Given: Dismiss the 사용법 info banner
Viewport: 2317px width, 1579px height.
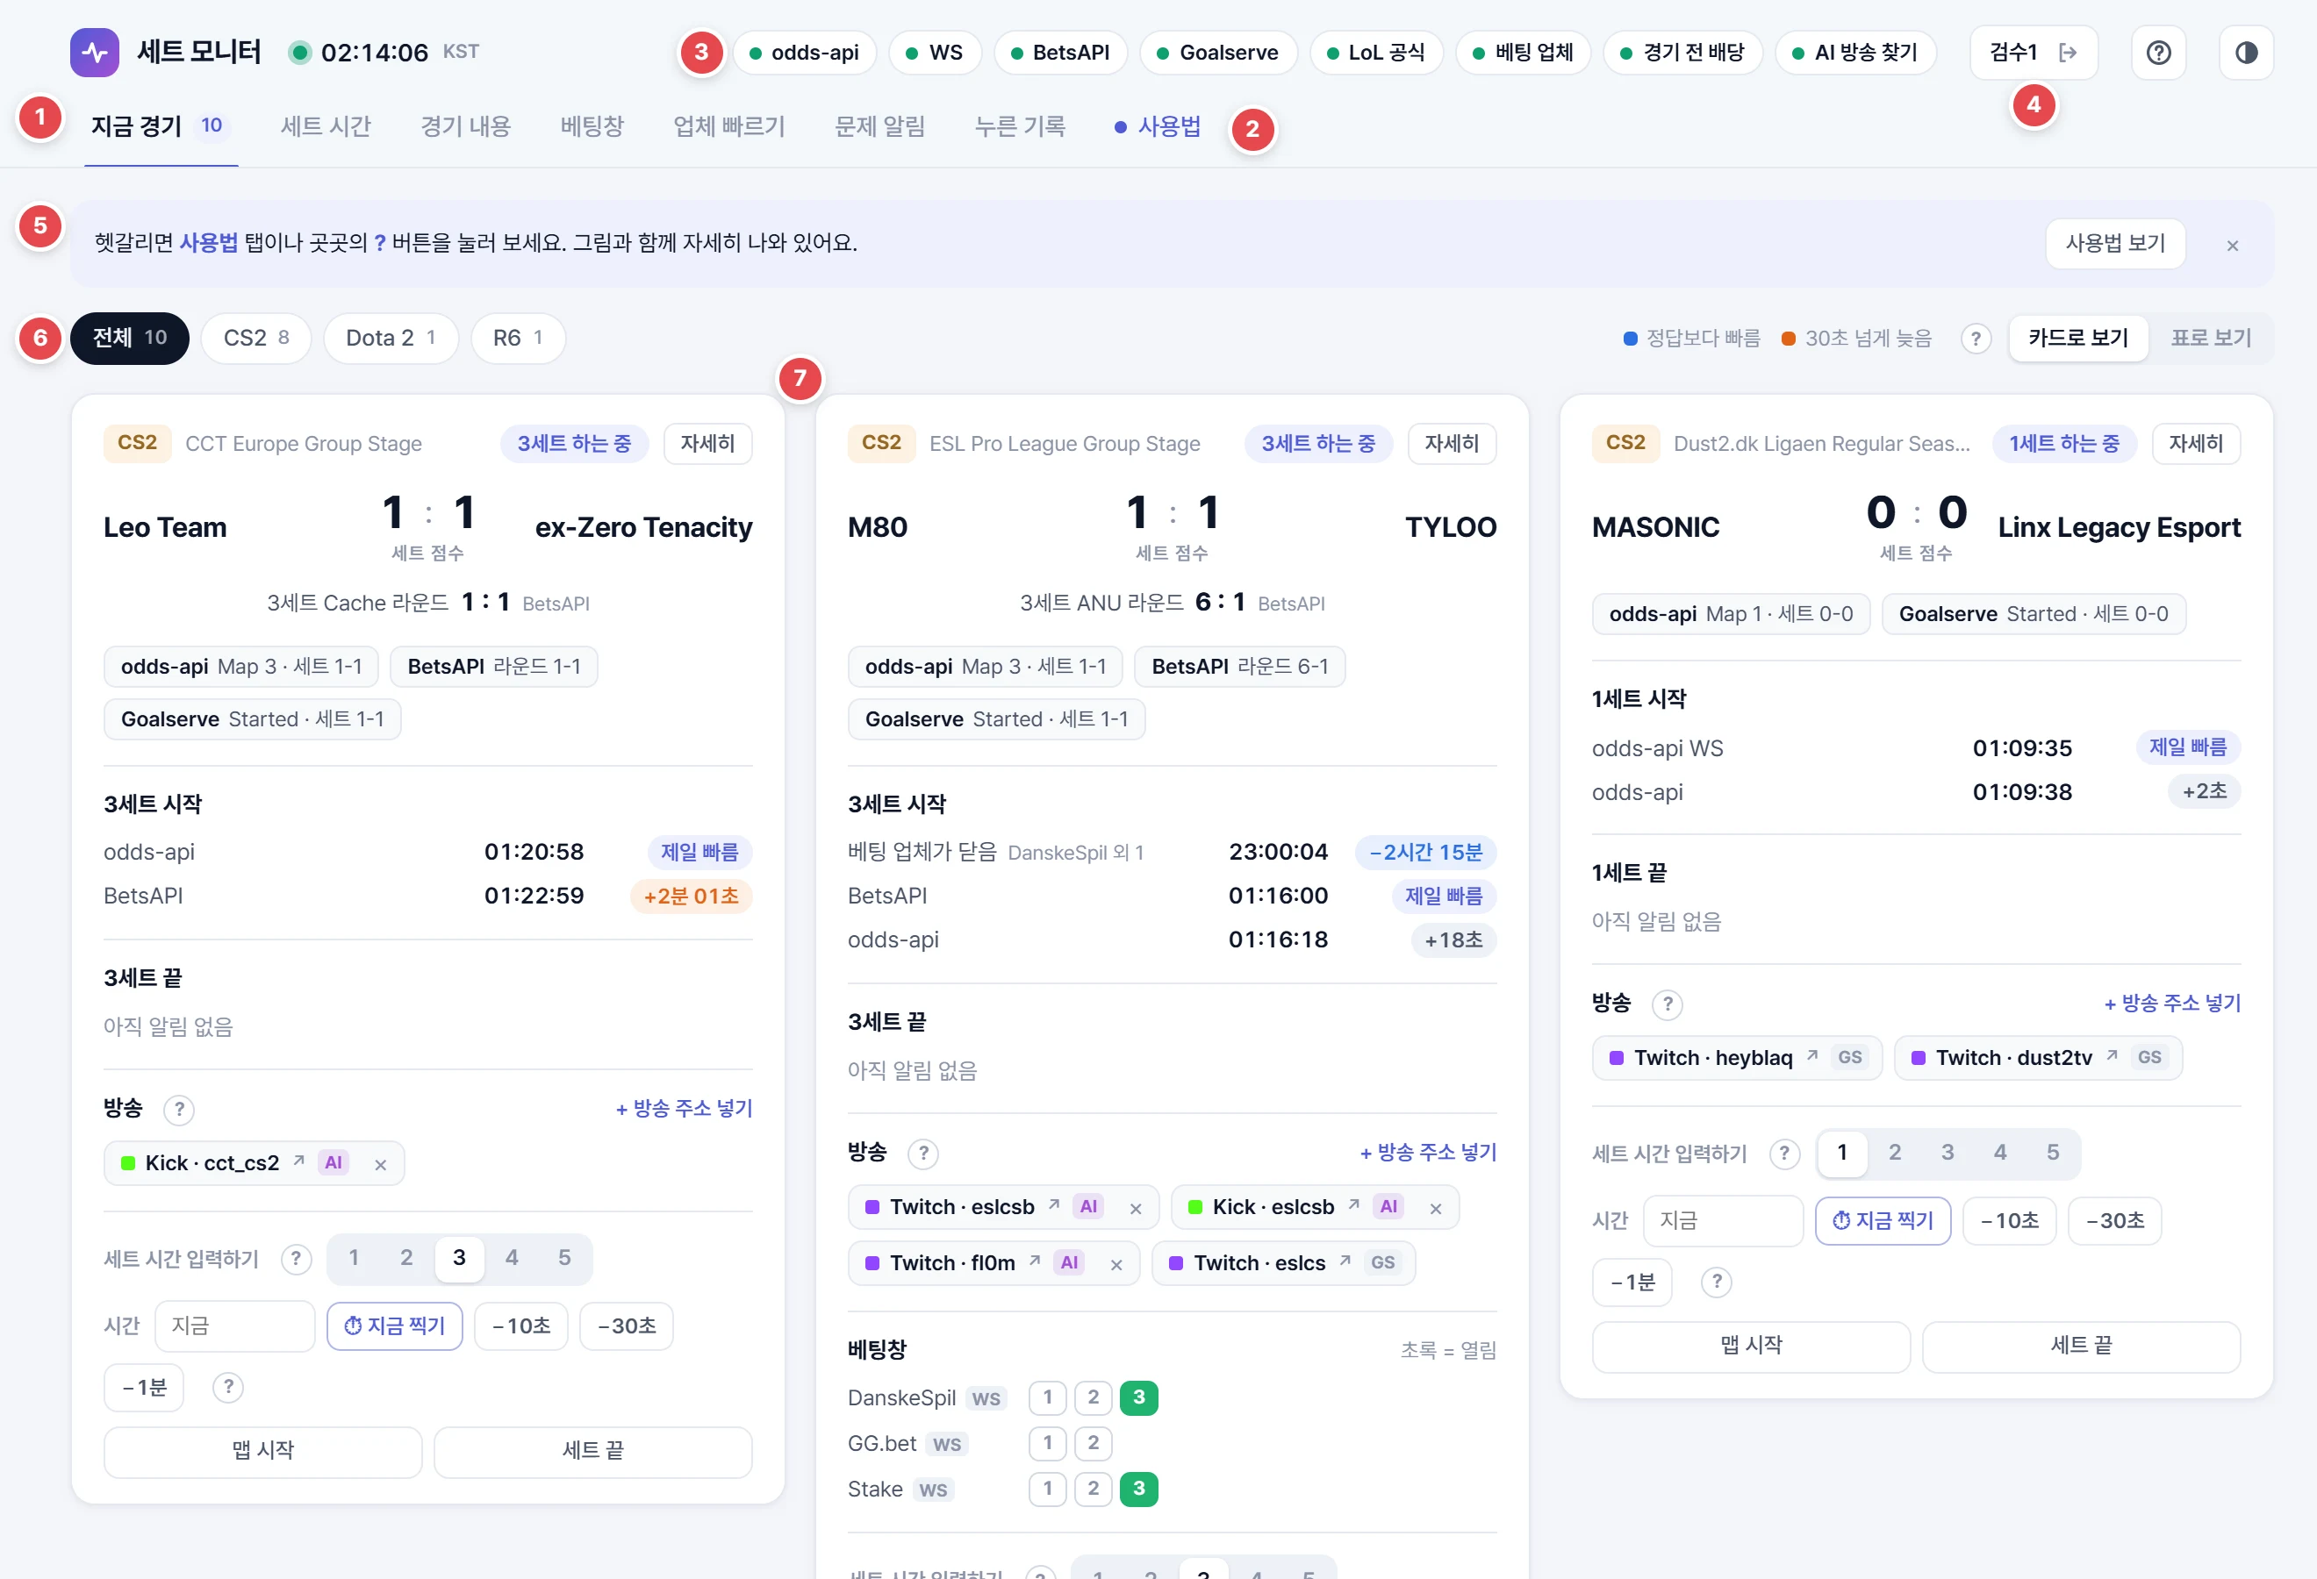Looking at the screenshot, I should tap(2232, 245).
